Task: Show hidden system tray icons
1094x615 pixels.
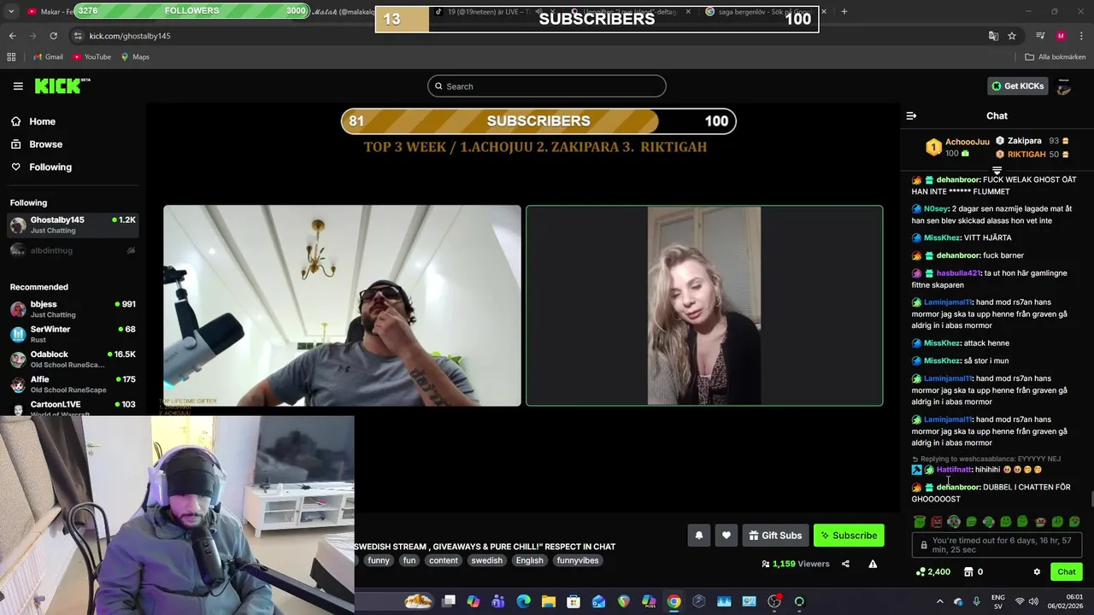Action: (x=938, y=601)
